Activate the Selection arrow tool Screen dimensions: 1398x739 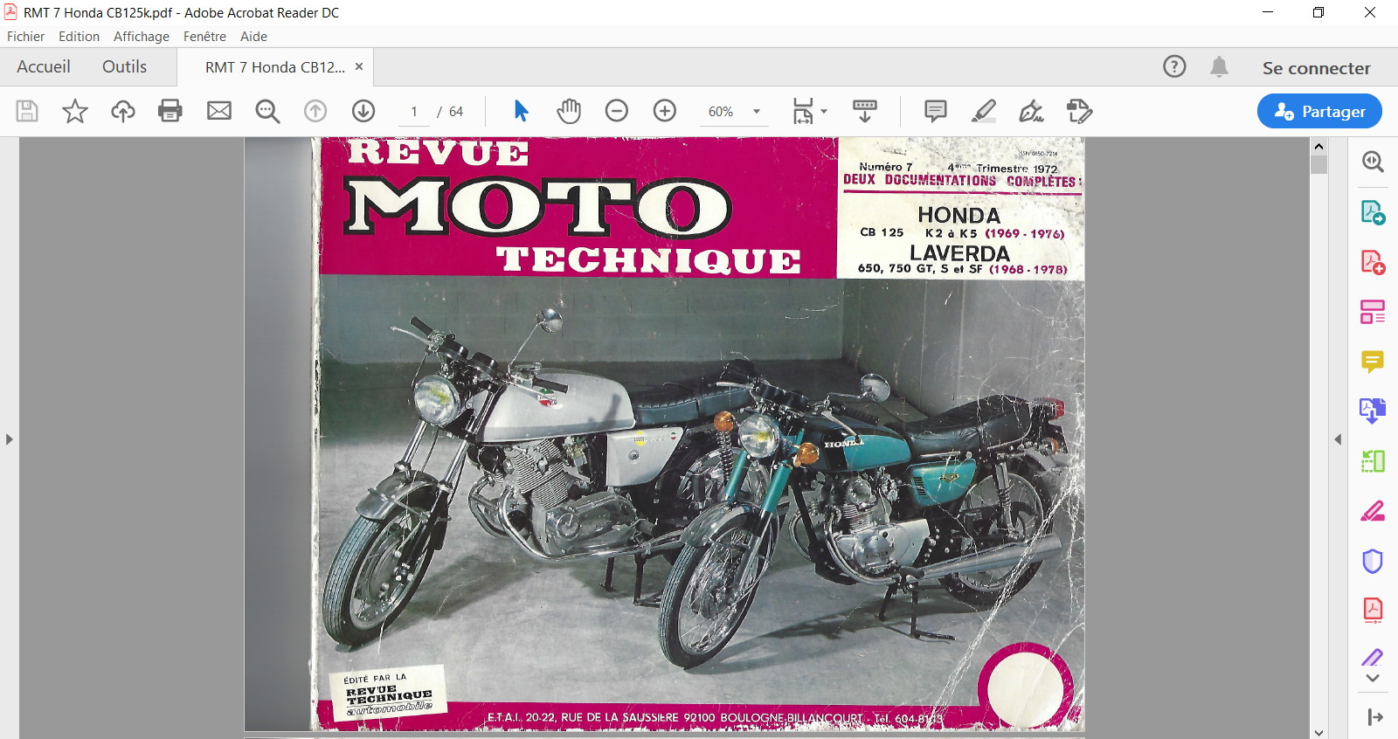[x=521, y=111]
